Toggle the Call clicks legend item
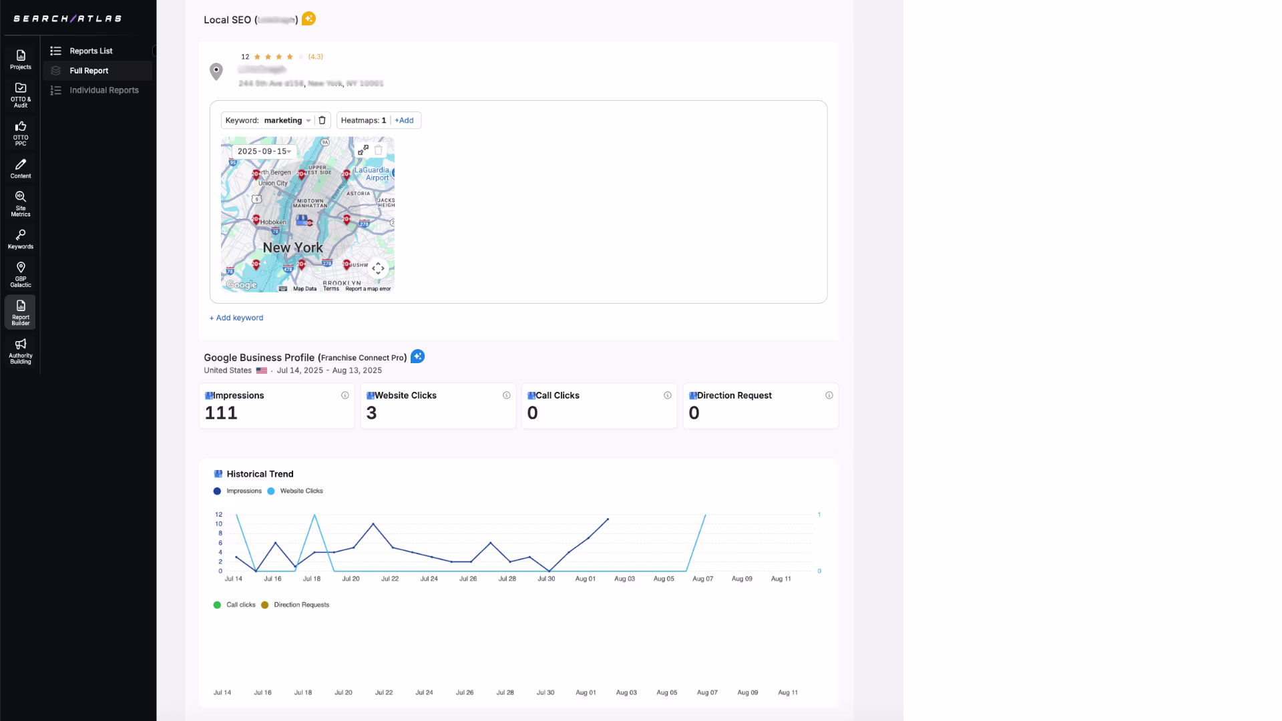The height and width of the screenshot is (721, 1282). tap(240, 604)
